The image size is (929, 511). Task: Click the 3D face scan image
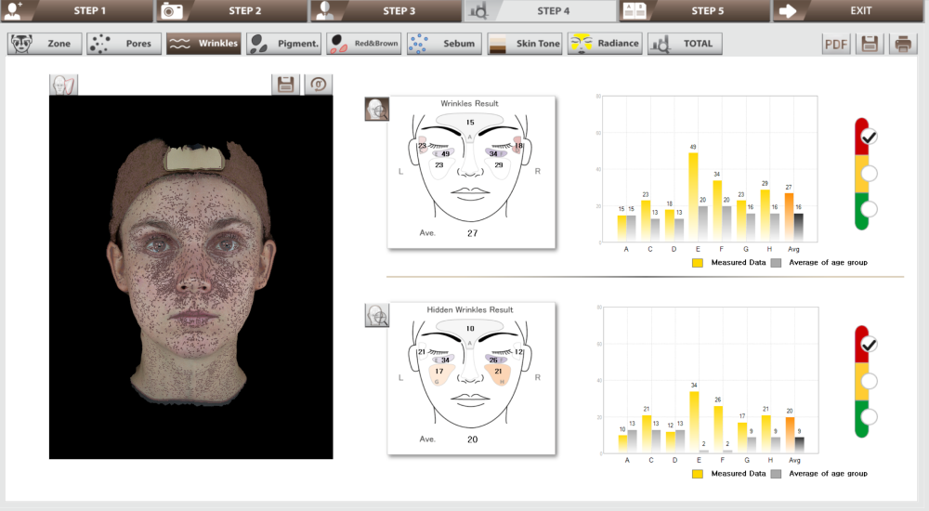(190, 277)
